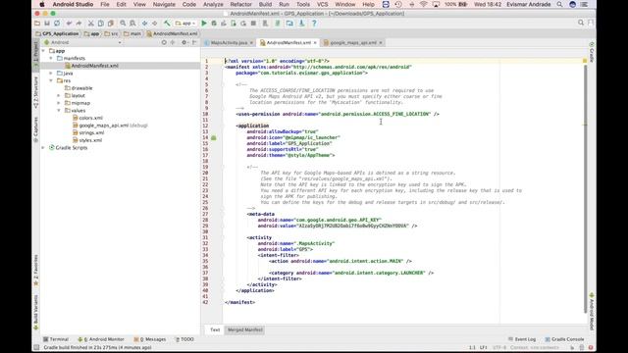Click the Synchronize toolbar icon
This screenshot has height=353, width=628.
pos(57,24)
